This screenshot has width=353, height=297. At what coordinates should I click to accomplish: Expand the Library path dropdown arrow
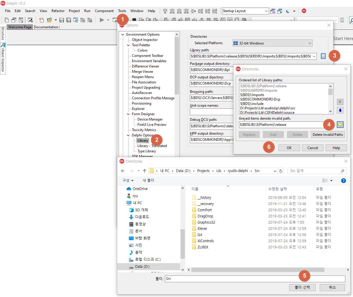coord(314,56)
